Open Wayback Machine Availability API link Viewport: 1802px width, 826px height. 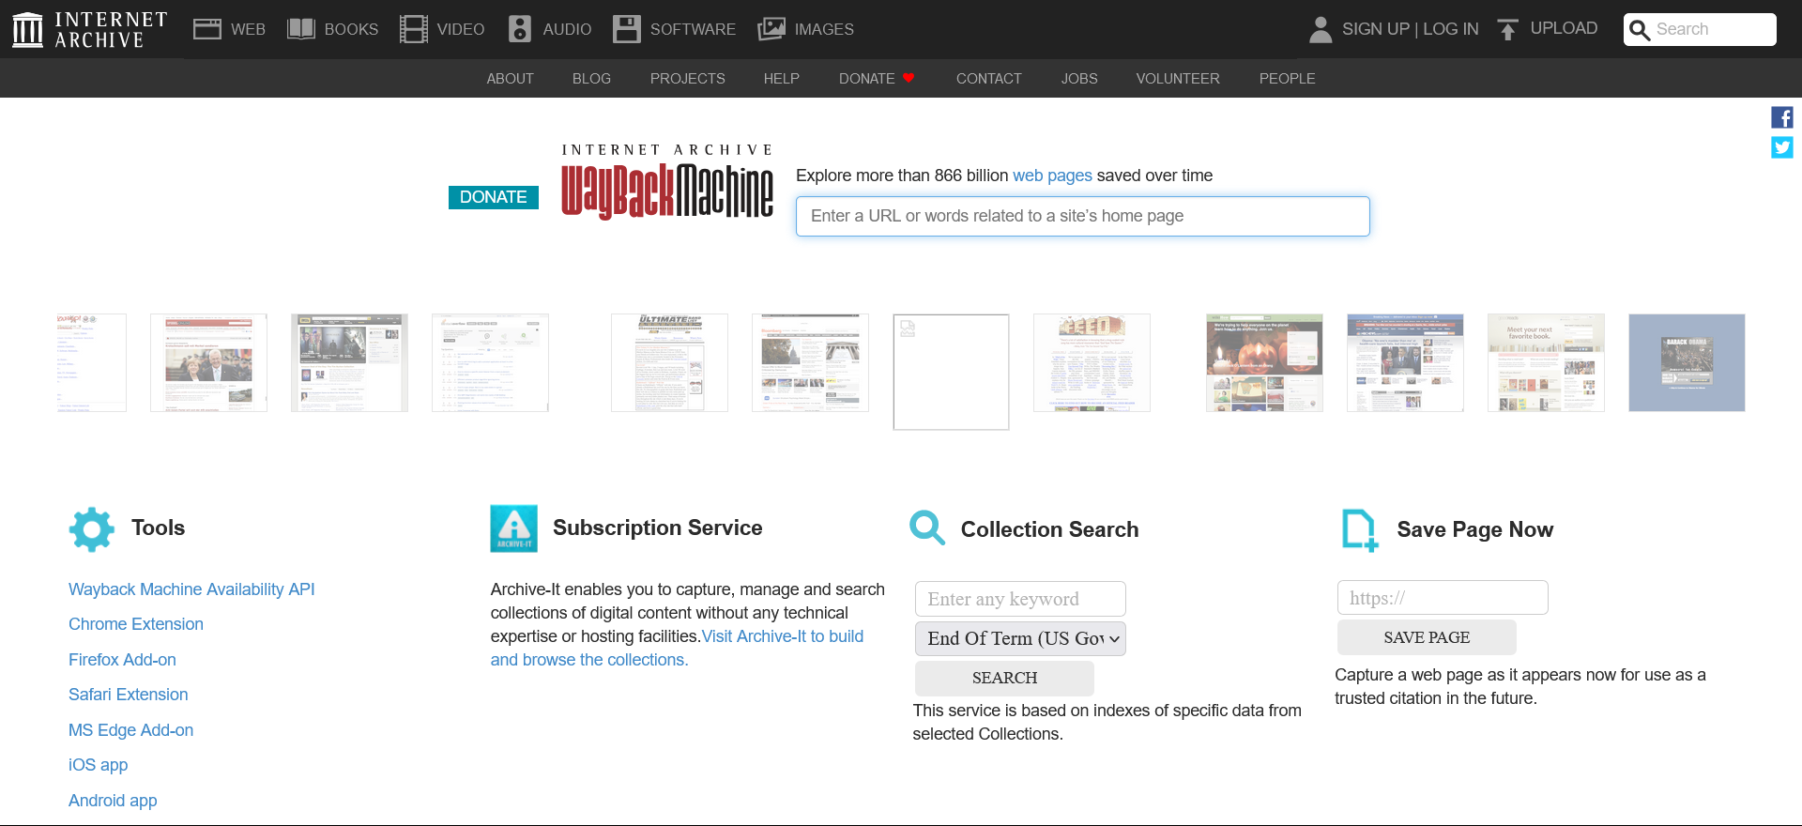(x=191, y=589)
